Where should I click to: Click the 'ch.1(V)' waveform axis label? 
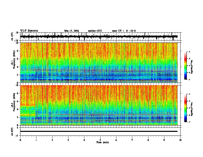click(x=12, y=36)
